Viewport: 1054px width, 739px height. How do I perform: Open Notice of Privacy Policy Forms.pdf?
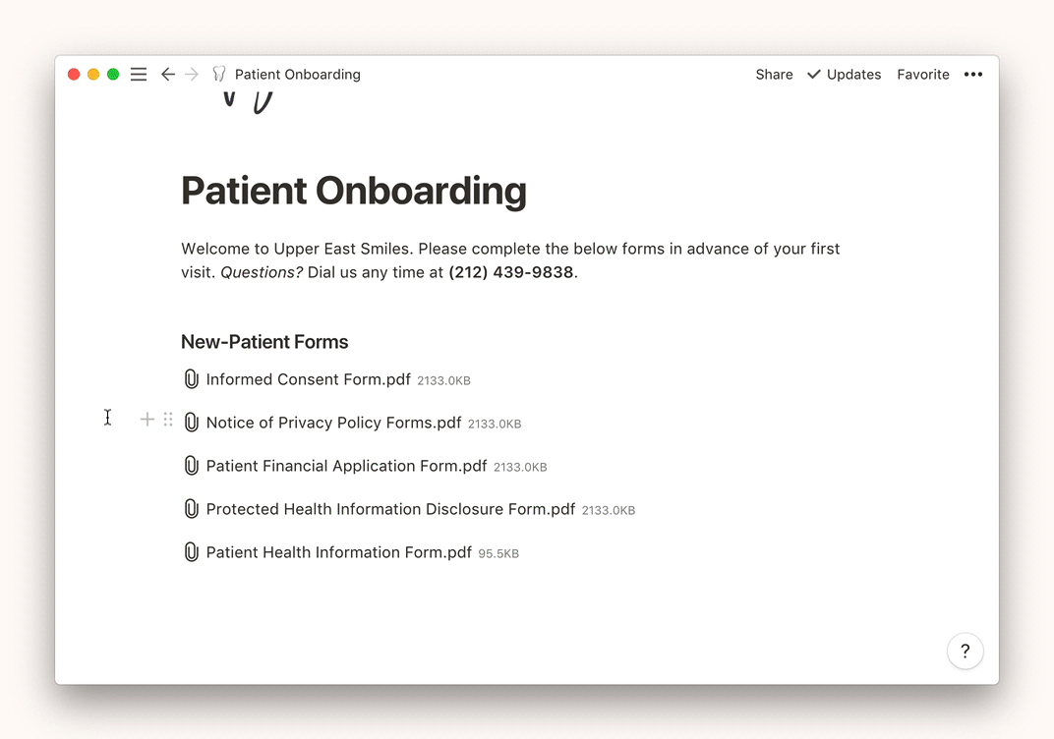[x=333, y=423]
